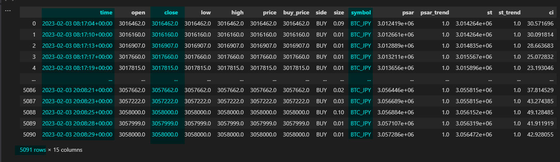Click time cell 2023-02-03 20:08:21+00:00
Viewport: 560px width, 162px height.
tap(77, 90)
